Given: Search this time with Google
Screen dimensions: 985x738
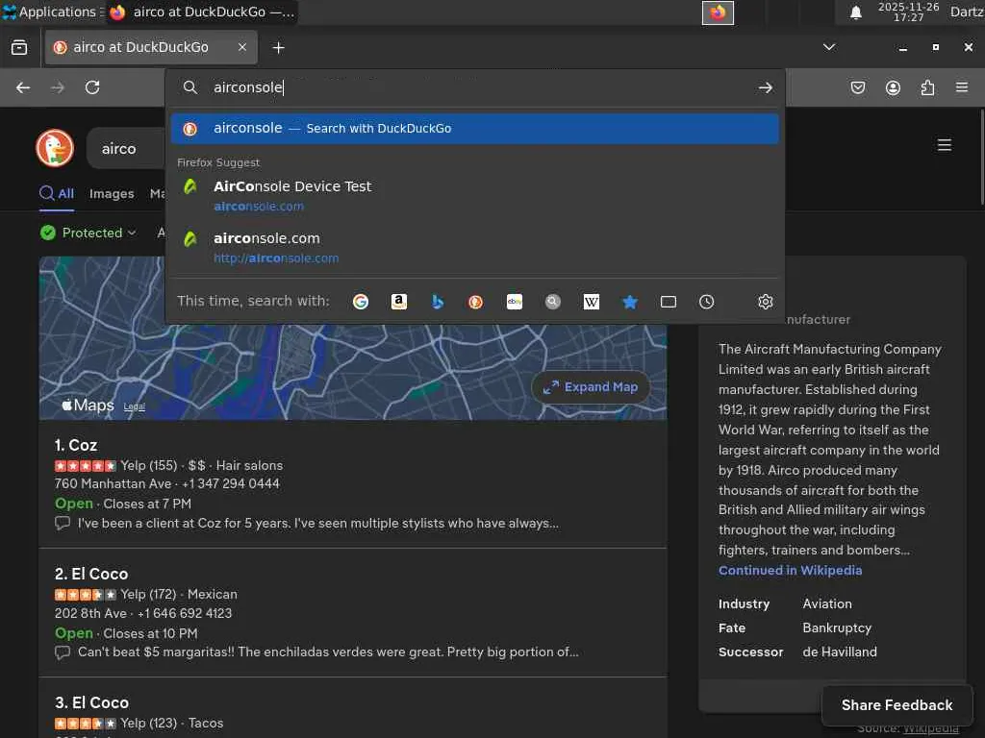Looking at the screenshot, I should pyautogui.click(x=361, y=302).
